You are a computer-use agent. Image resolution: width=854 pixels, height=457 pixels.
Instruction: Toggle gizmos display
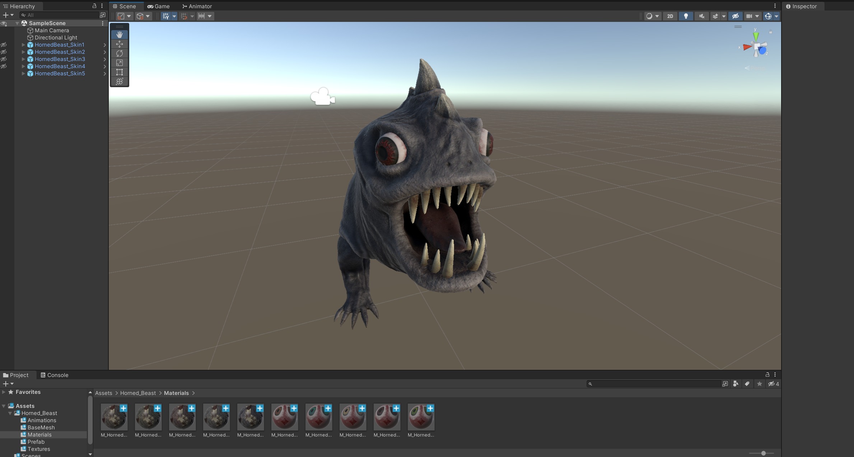[768, 16]
